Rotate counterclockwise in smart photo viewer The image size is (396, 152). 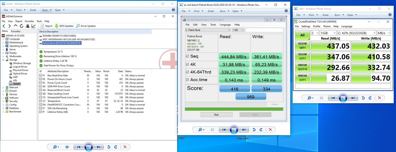tap(109, 147)
